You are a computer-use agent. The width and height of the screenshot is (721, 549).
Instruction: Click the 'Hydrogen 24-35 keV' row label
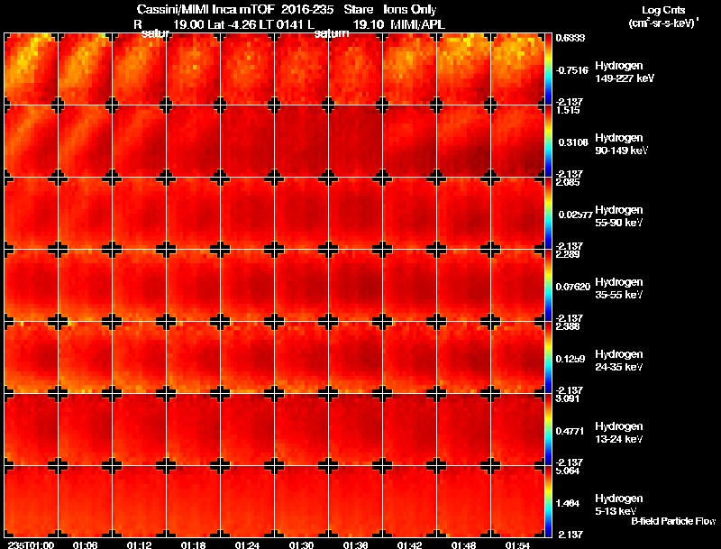(619, 361)
